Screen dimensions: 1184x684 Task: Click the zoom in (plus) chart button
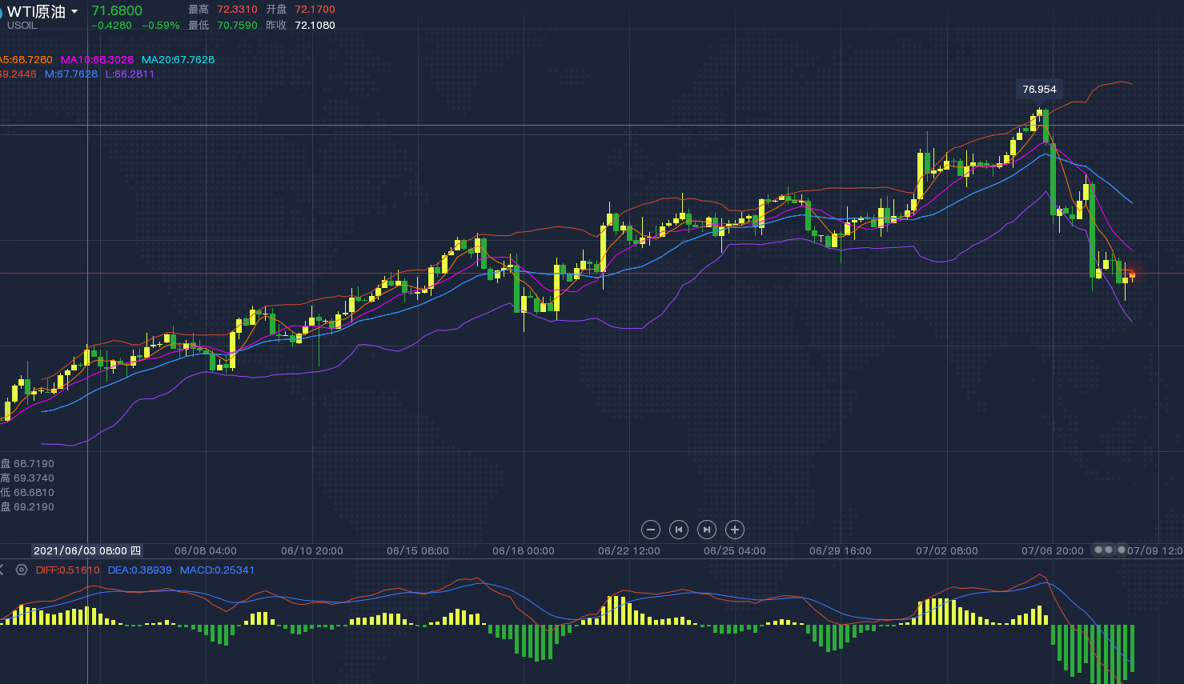(x=735, y=530)
